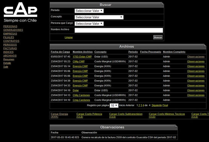Go to page 2 of results

pyautogui.click(x=139, y=105)
